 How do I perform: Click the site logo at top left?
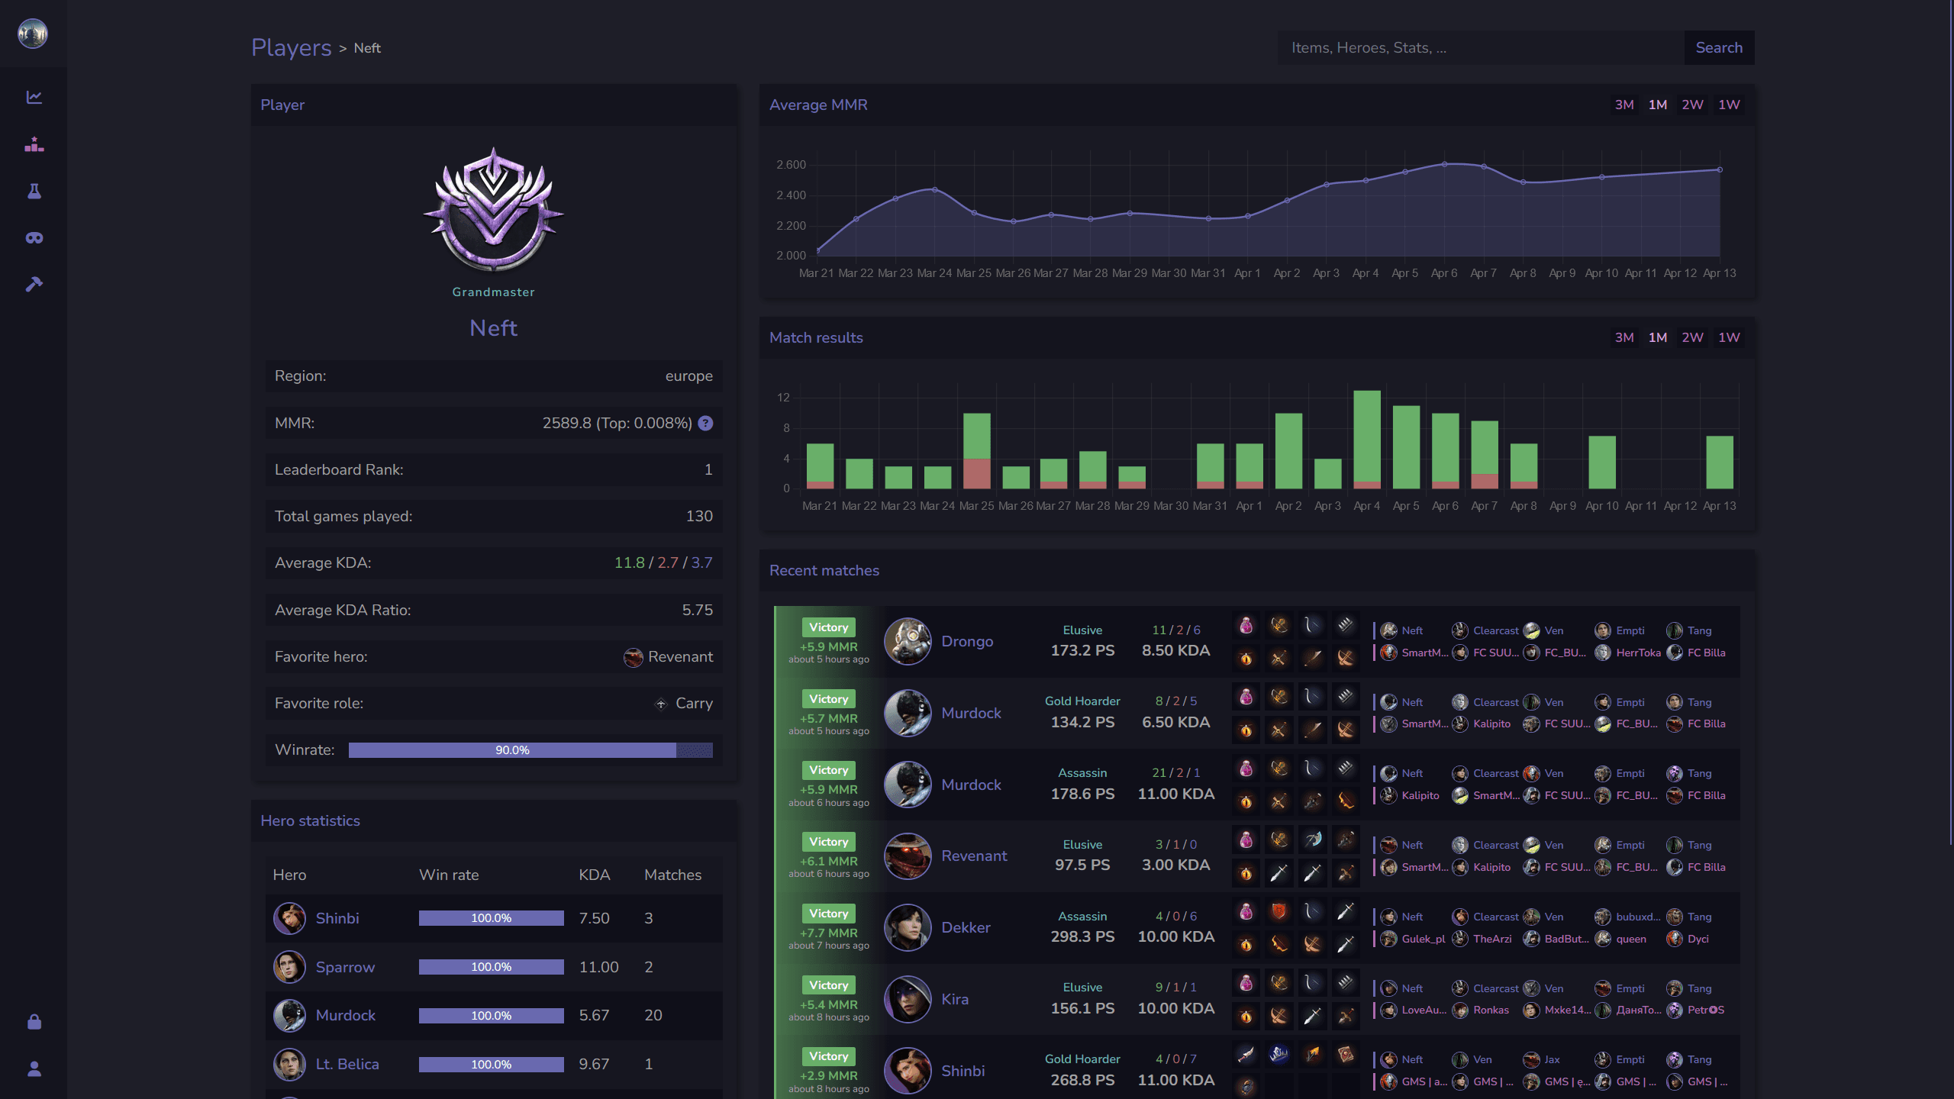click(33, 34)
